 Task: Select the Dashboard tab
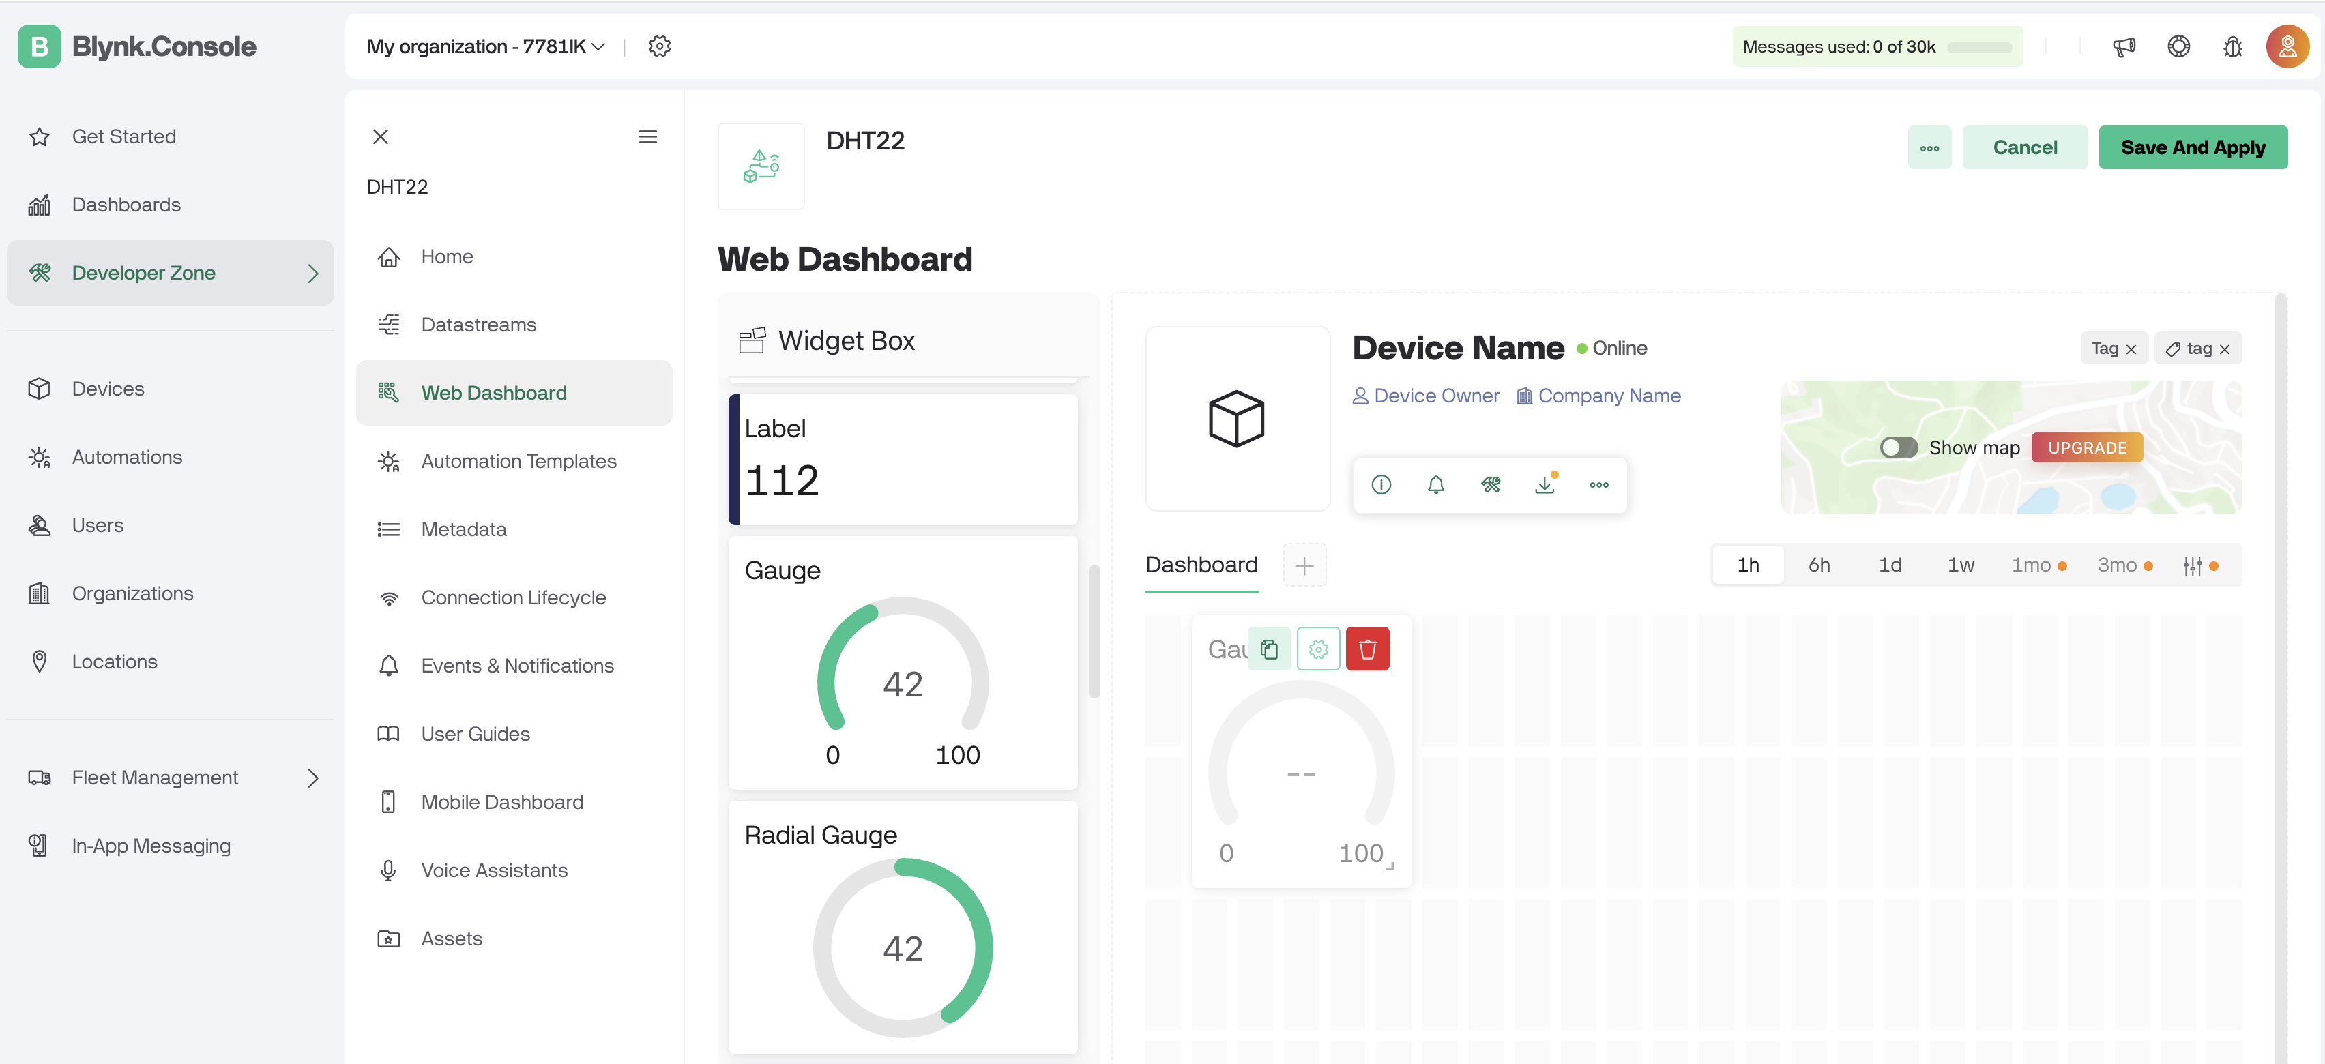[x=1201, y=566]
